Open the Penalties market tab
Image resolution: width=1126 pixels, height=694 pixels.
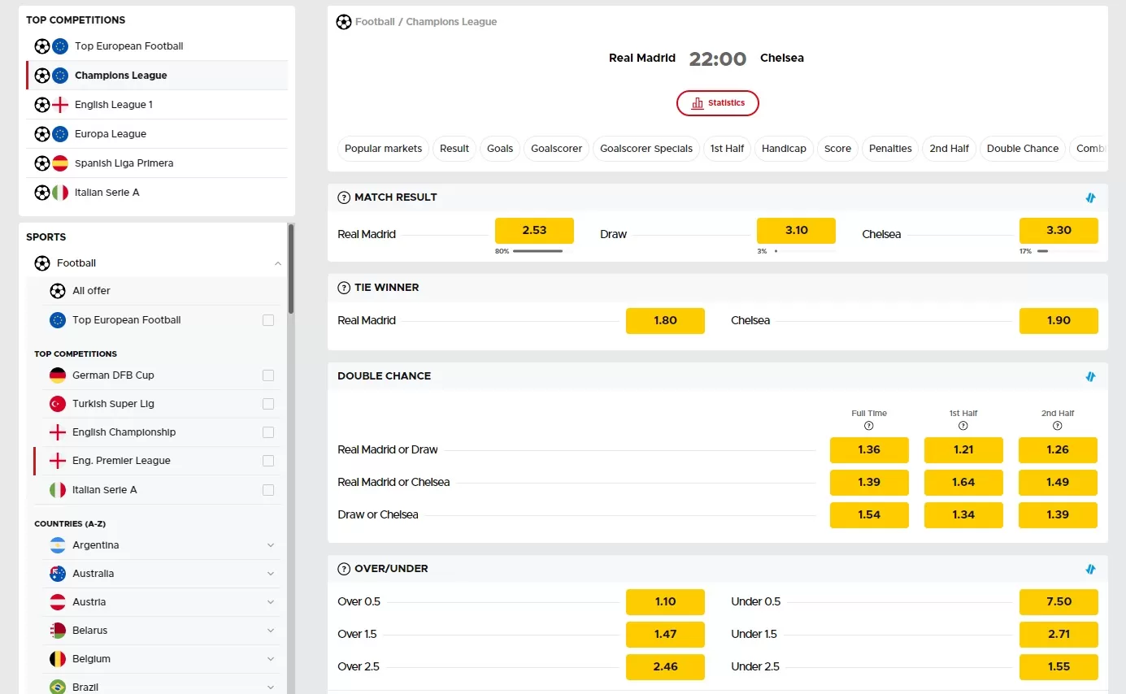click(890, 149)
